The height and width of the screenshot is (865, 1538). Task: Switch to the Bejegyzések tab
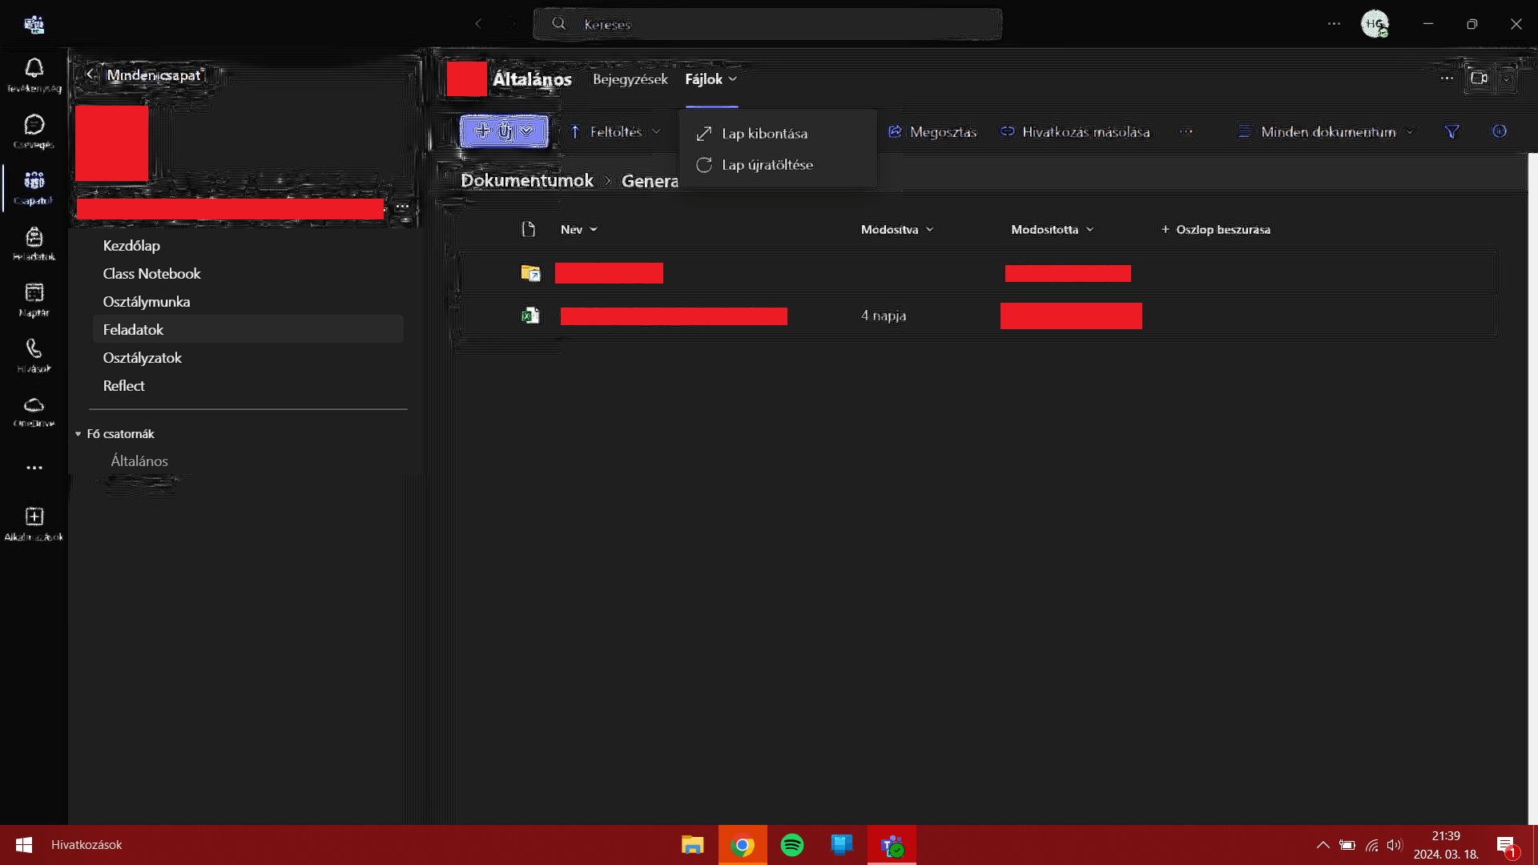630,78
